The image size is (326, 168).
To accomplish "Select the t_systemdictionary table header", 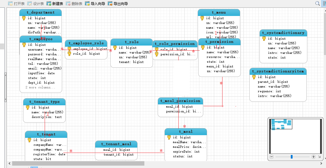I will coord(283,33).
